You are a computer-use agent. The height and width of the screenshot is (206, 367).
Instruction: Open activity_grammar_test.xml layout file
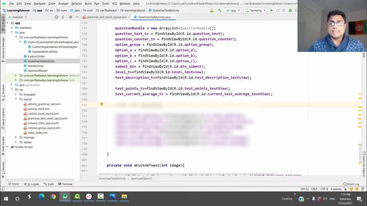pos(44,104)
